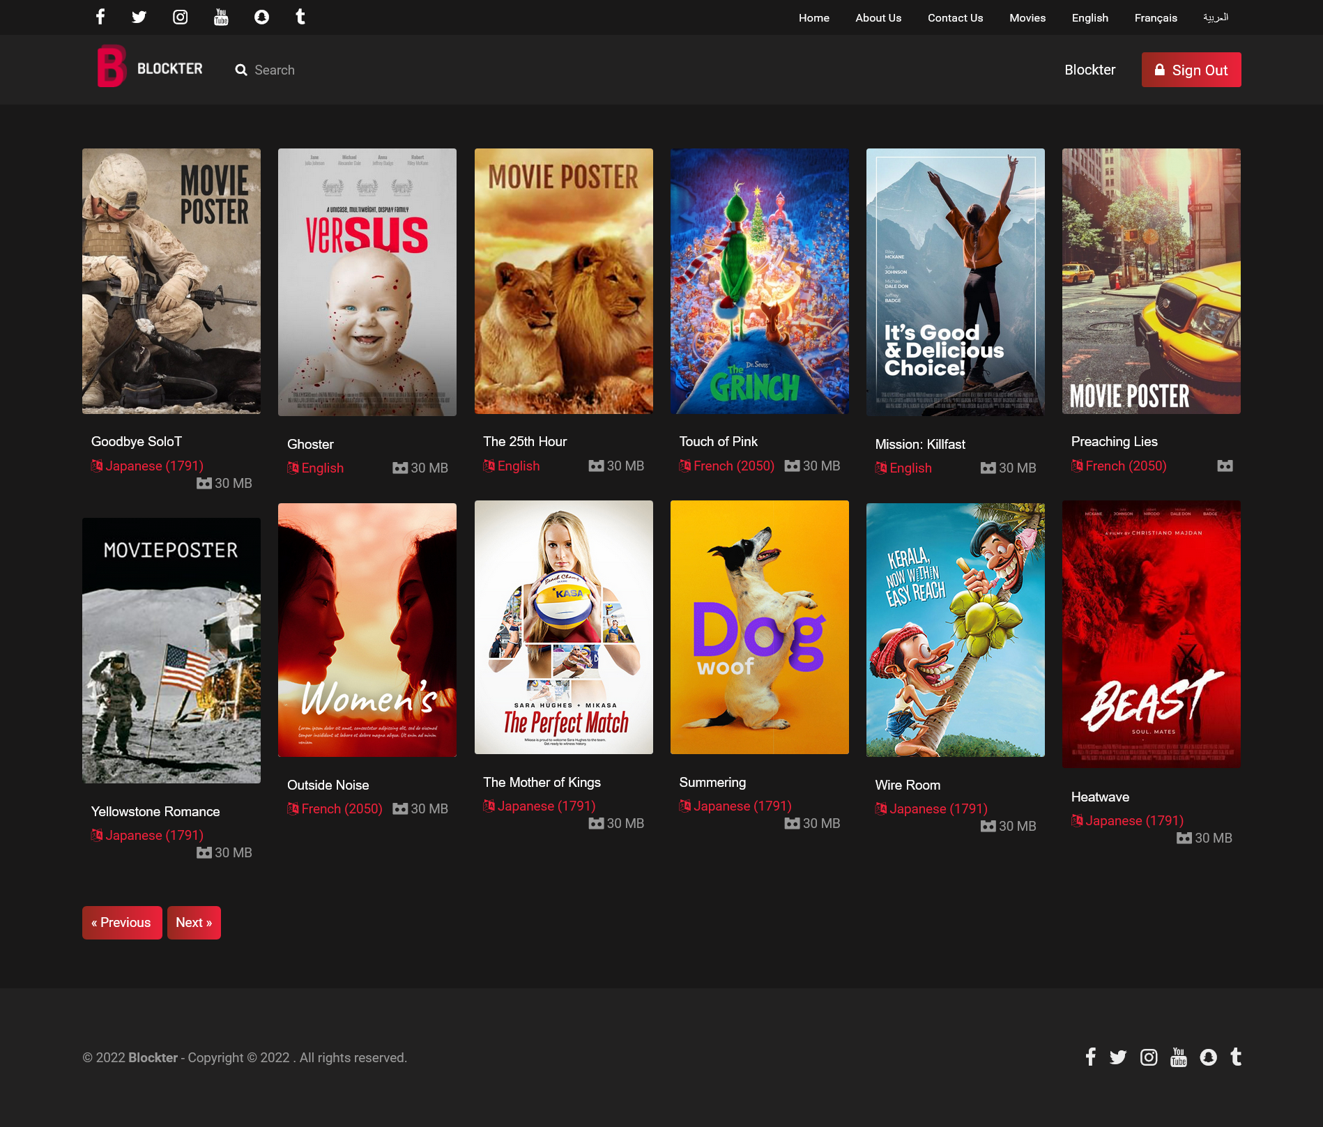This screenshot has width=1323, height=1127.
Task: Go to the Previous page
Action: point(122,923)
